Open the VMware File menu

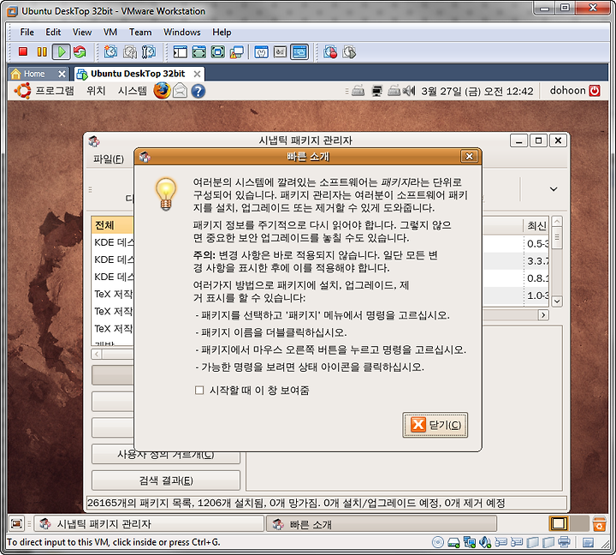27,33
